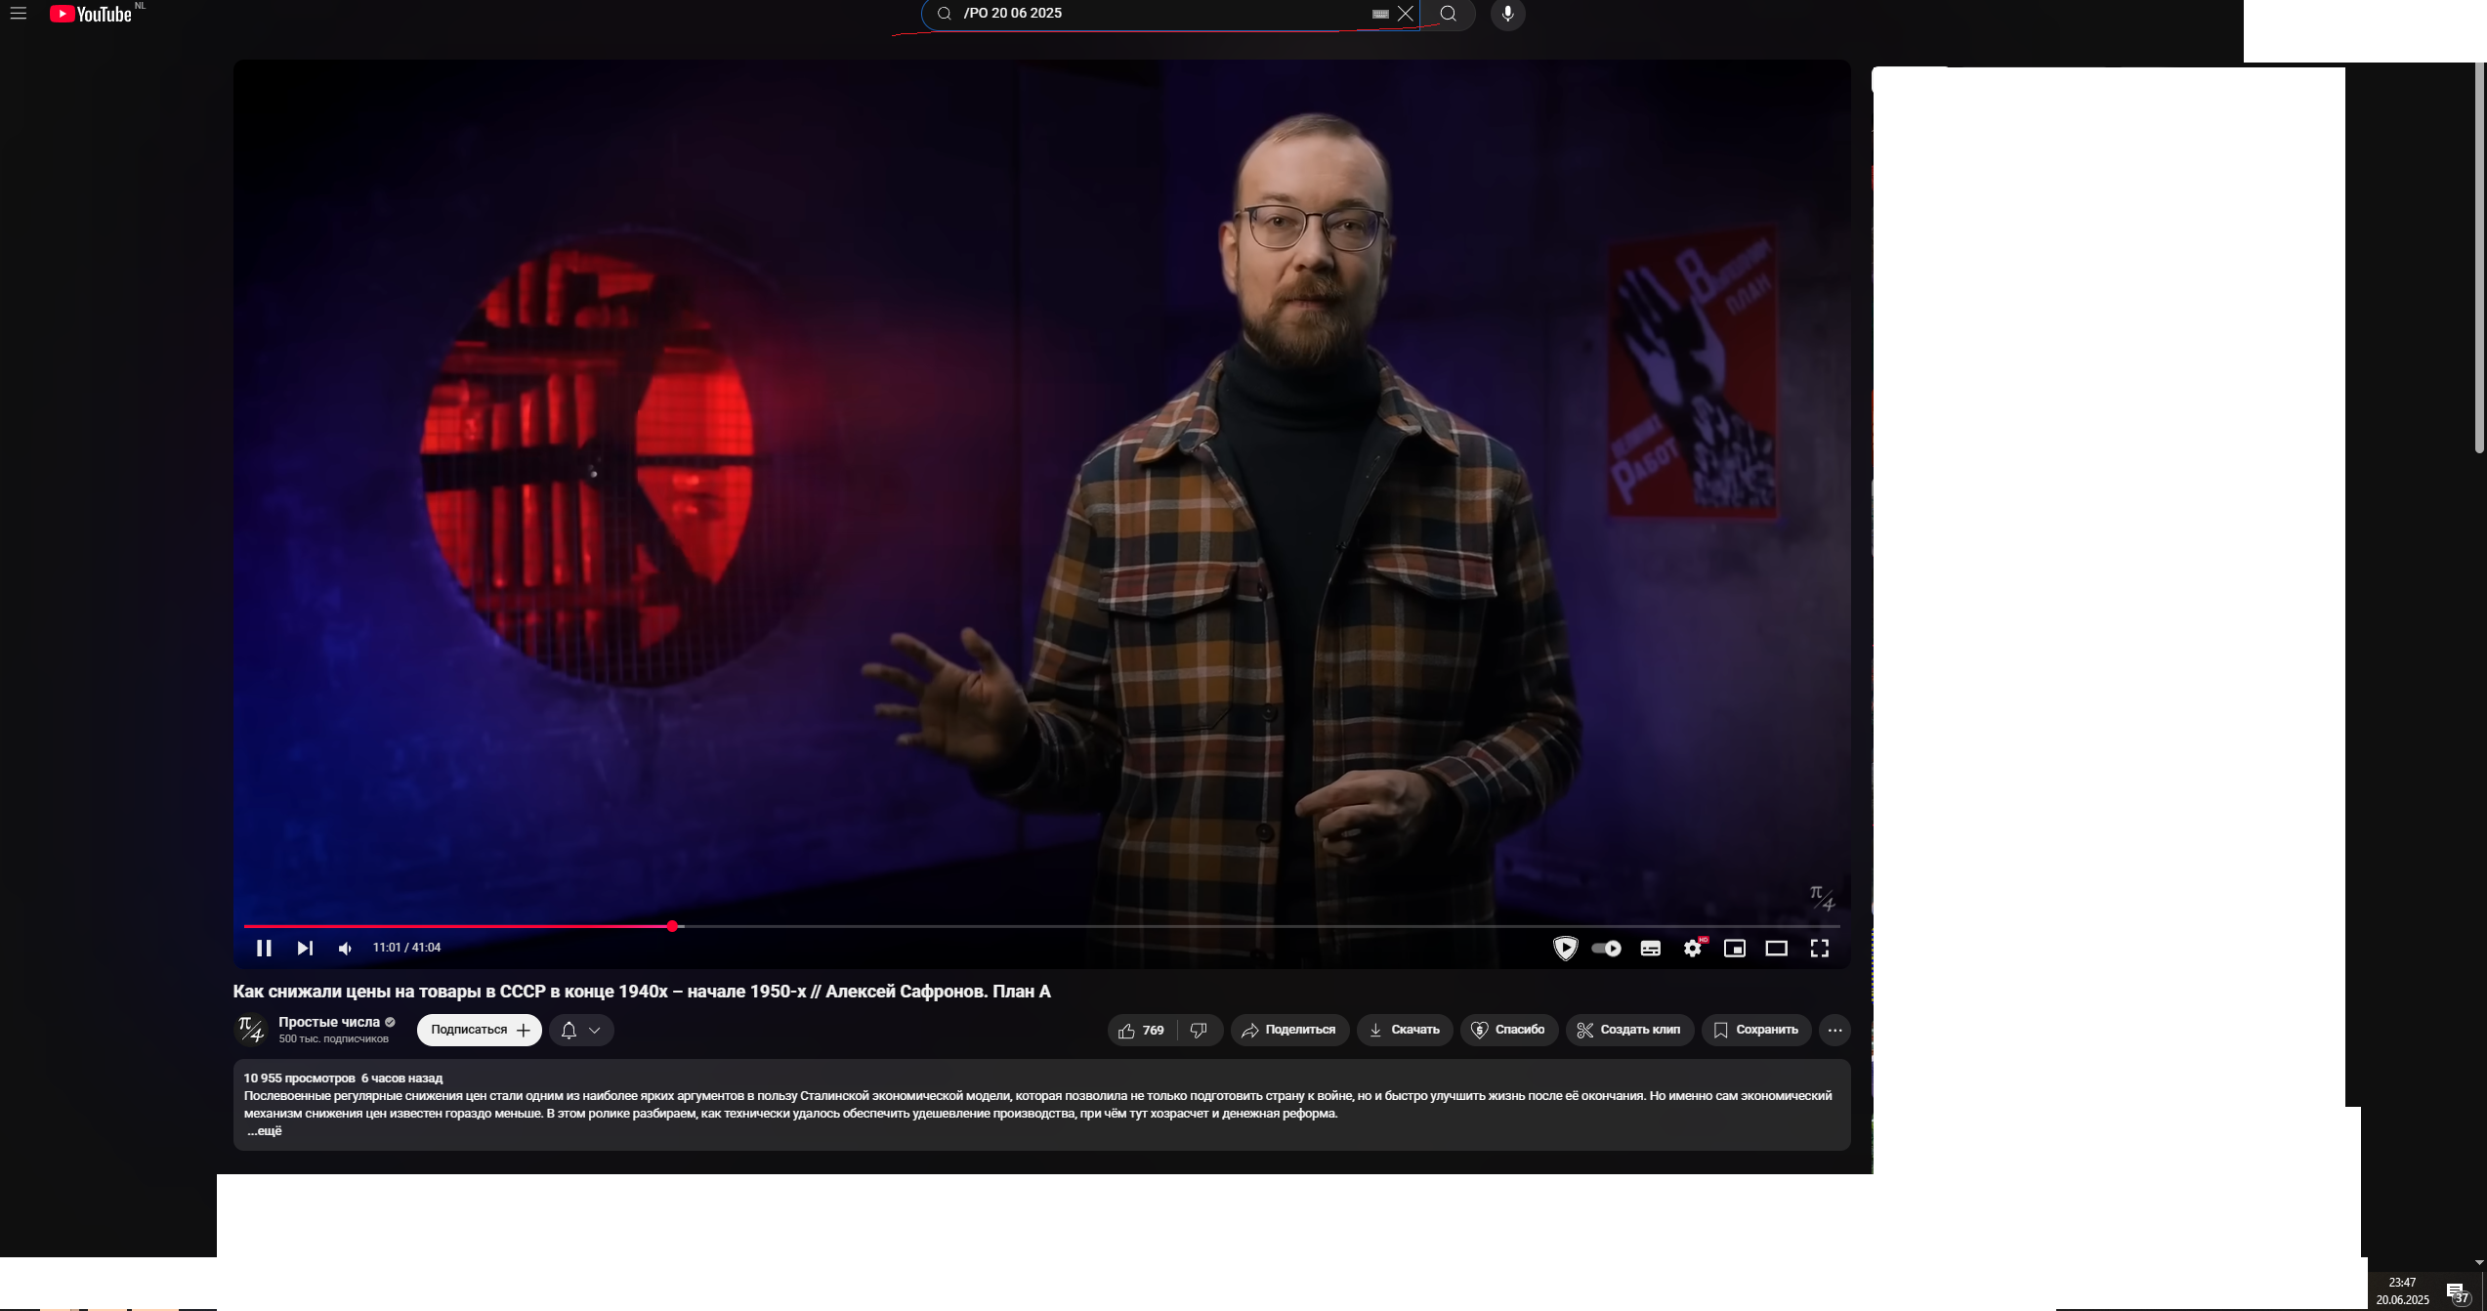Open the hamburger guide menu

[19, 14]
